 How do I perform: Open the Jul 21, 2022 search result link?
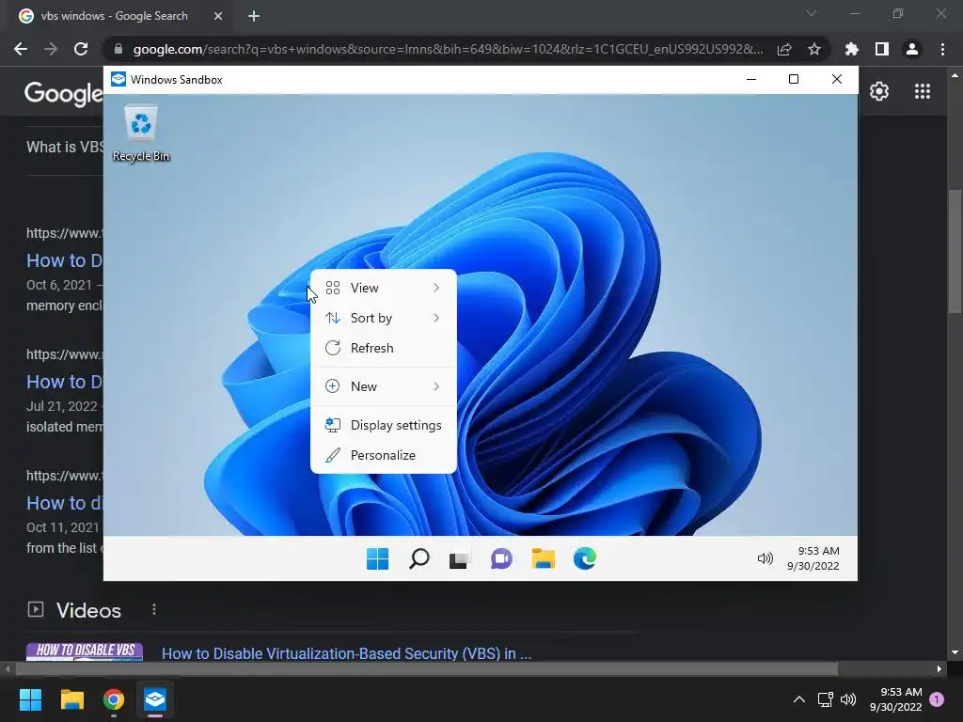[x=65, y=382]
